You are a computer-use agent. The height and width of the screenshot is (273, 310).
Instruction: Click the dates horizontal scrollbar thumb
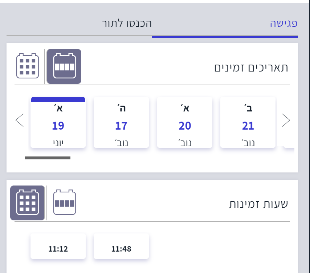[48, 158]
